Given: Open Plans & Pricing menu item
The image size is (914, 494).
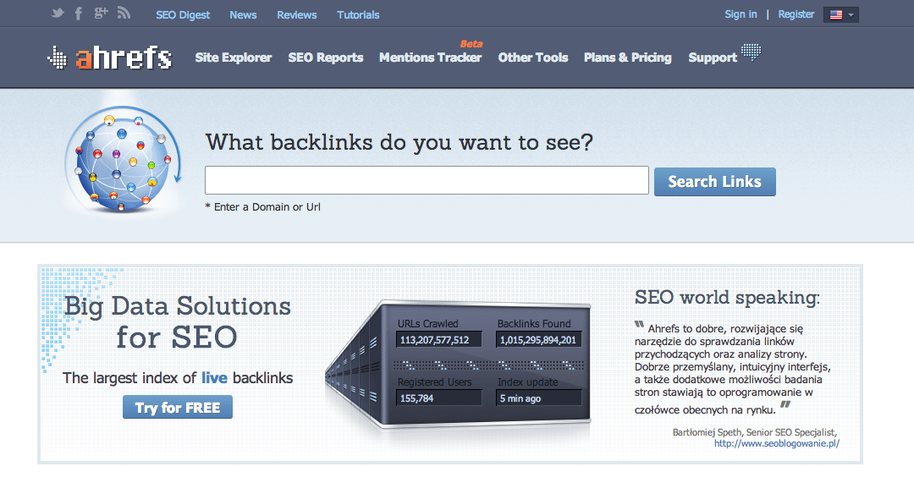Looking at the screenshot, I should click(628, 58).
